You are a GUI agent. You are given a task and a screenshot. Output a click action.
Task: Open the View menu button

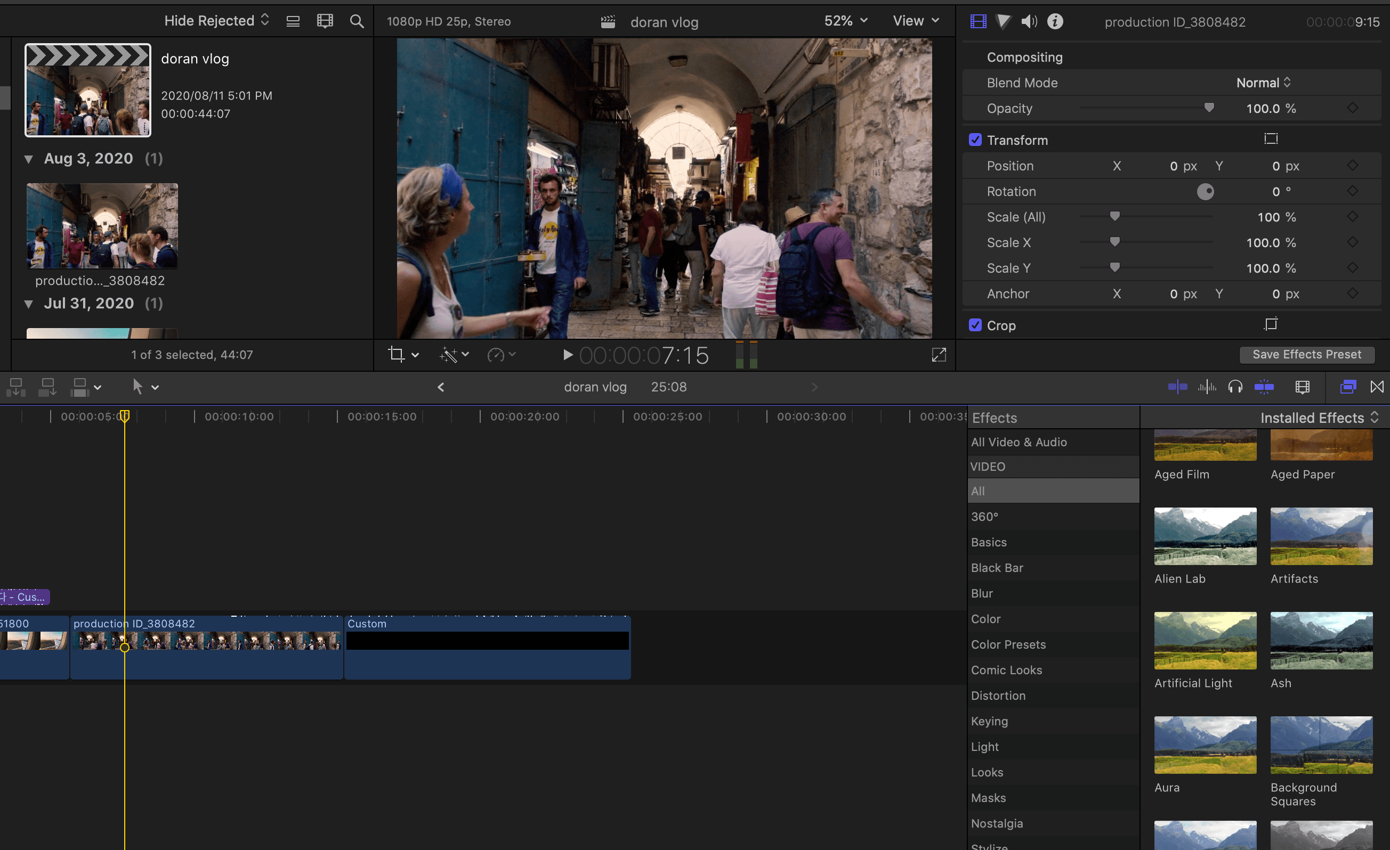point(916,21)
